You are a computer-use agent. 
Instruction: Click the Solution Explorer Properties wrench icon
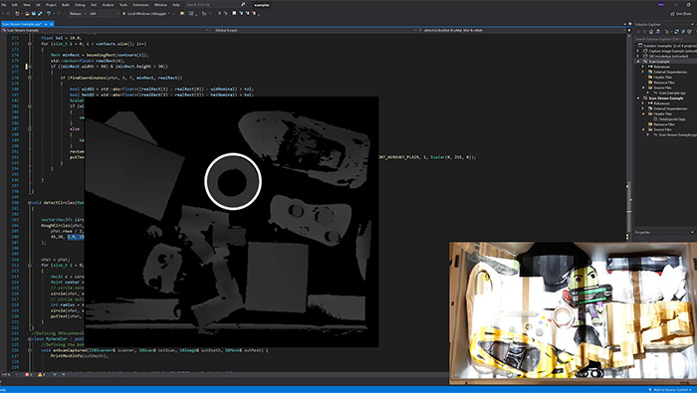click(x=690, y=32)
